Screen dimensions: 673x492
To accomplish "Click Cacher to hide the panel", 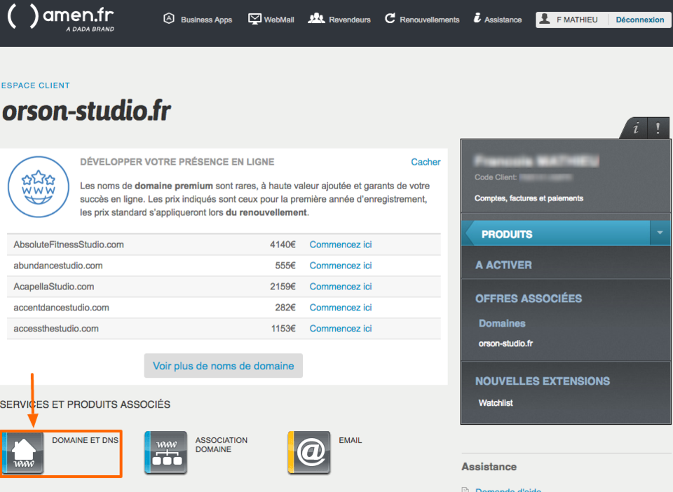I will point(426,162).
